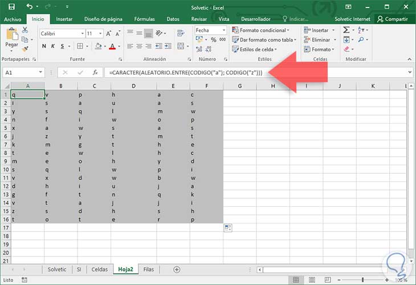Open the Calibri font name dropdown
Screen dimensions: 416x285
pyautogui.click(x=83, y=34)
